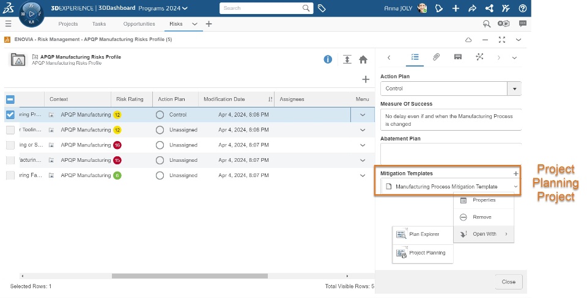Viewport: 587px width, 298px height.
Task: Open the help question mark icon
Action: click(x=522, y=9)
